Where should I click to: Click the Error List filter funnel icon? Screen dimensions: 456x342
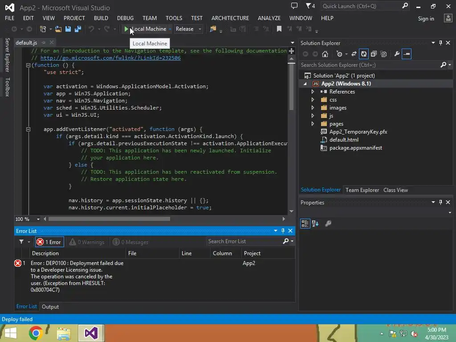(x=21, y=242)
